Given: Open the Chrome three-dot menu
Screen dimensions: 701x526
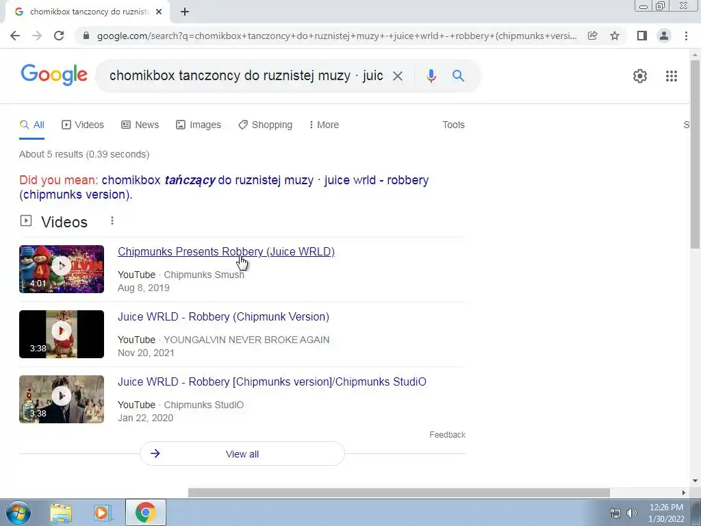Looking at the screenshot, I should [686, 36].
